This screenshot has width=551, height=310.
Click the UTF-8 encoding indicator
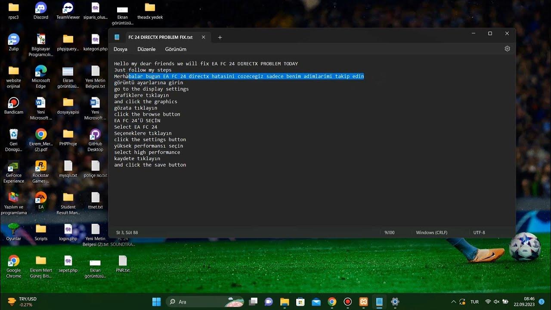pos(479,232)
